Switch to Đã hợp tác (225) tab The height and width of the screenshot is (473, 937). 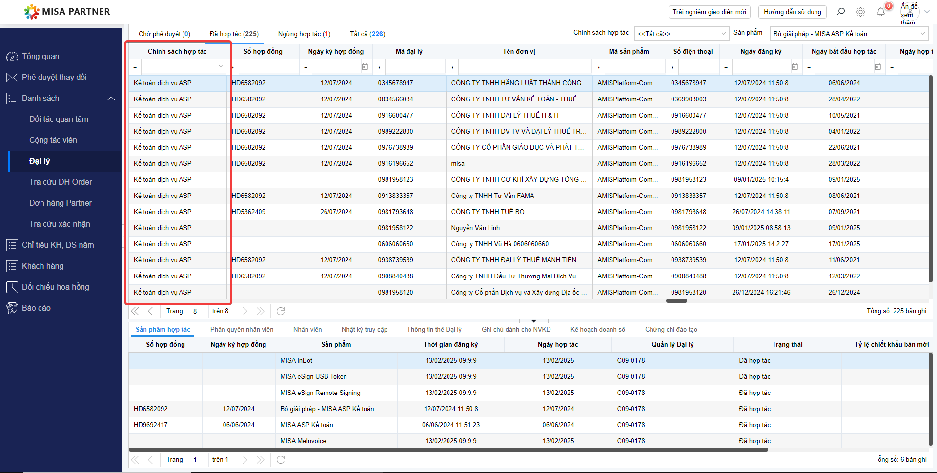tap(234, 34)
